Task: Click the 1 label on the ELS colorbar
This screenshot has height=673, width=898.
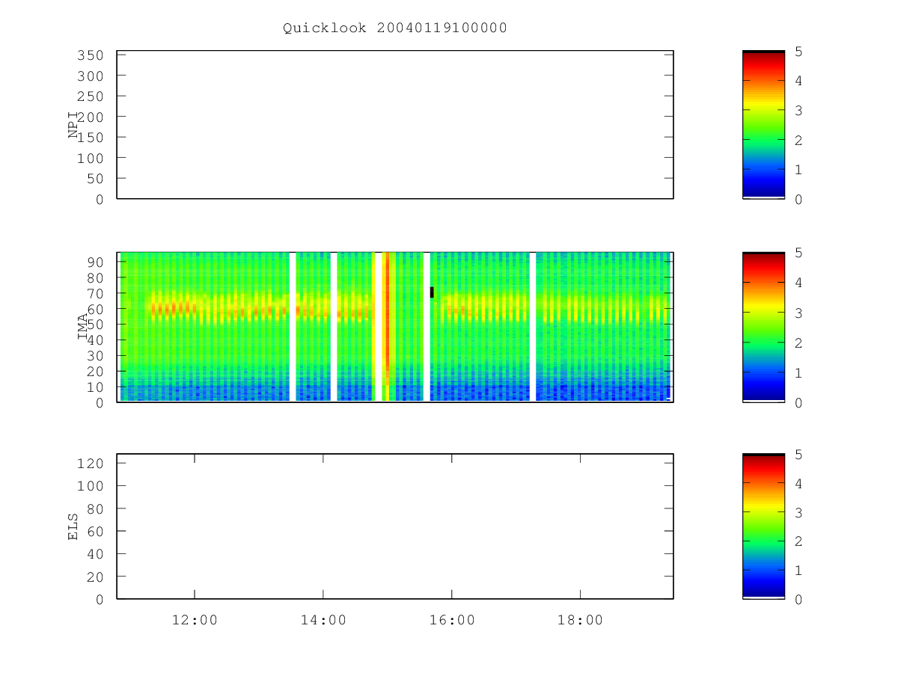Action: click(x=799, y=571)
